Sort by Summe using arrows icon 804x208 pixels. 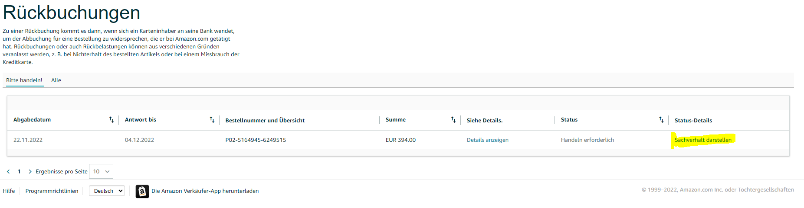453,120
